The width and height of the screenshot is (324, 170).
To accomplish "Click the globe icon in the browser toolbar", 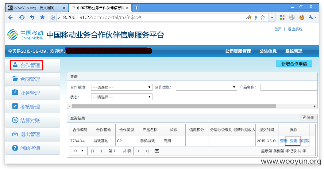I will pos(292,17).
